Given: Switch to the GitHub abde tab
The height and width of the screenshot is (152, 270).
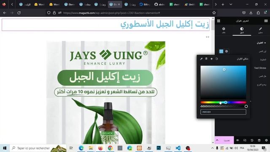Looking at the screenshot, I should pyautogui.click(x=159, y=5).
